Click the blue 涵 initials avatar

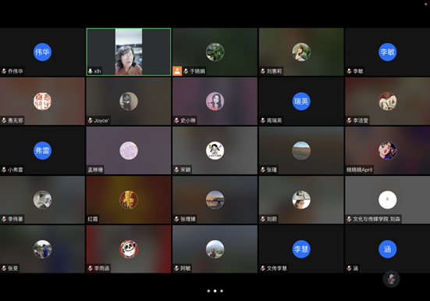tap(388, 249)
